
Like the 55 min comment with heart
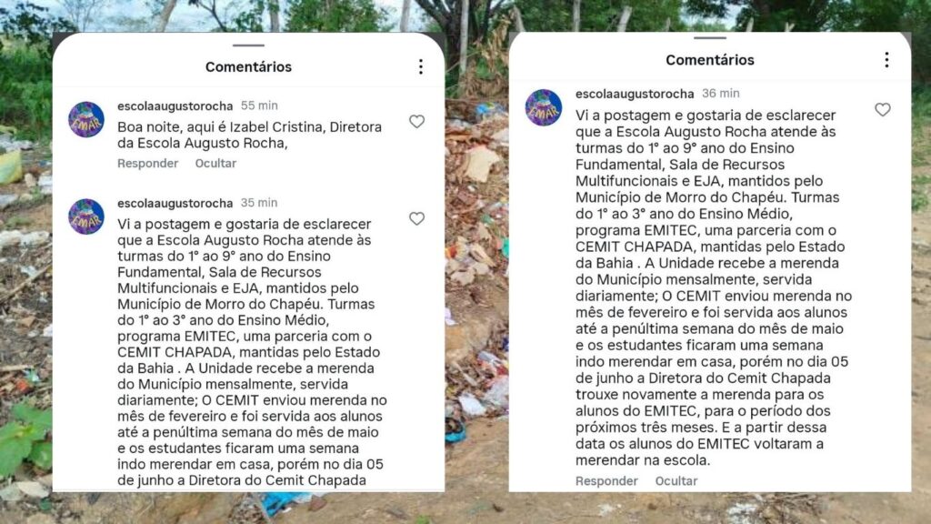(x=416, y=121)
